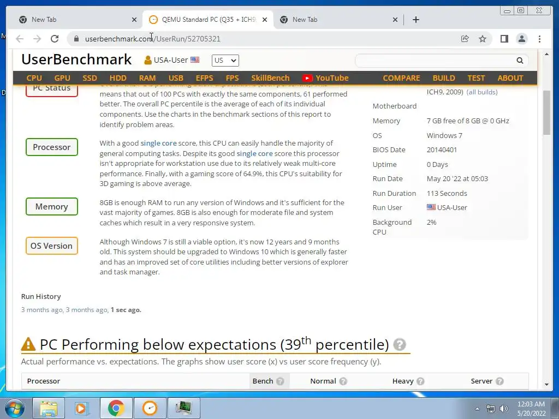
Task: Click the browser address bar URL
Action: tap(153, 39)
